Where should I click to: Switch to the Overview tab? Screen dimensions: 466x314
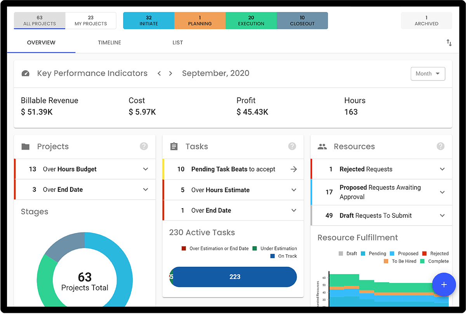coord(41,43)
